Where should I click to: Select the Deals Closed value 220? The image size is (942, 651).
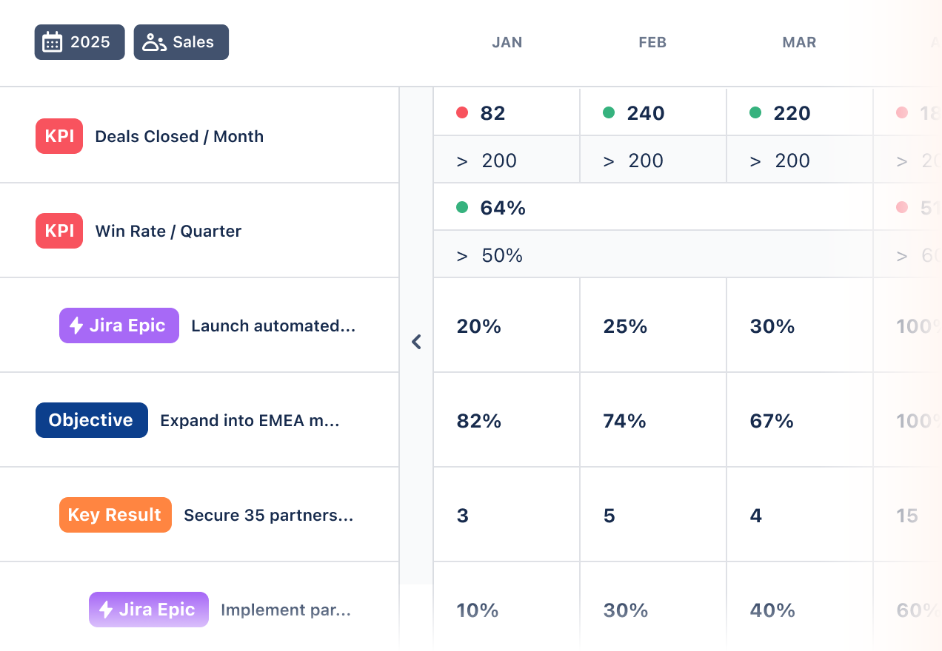coord(792,113)
